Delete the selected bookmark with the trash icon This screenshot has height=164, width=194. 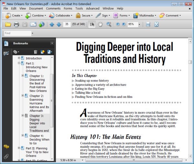[x=36, y=52]
